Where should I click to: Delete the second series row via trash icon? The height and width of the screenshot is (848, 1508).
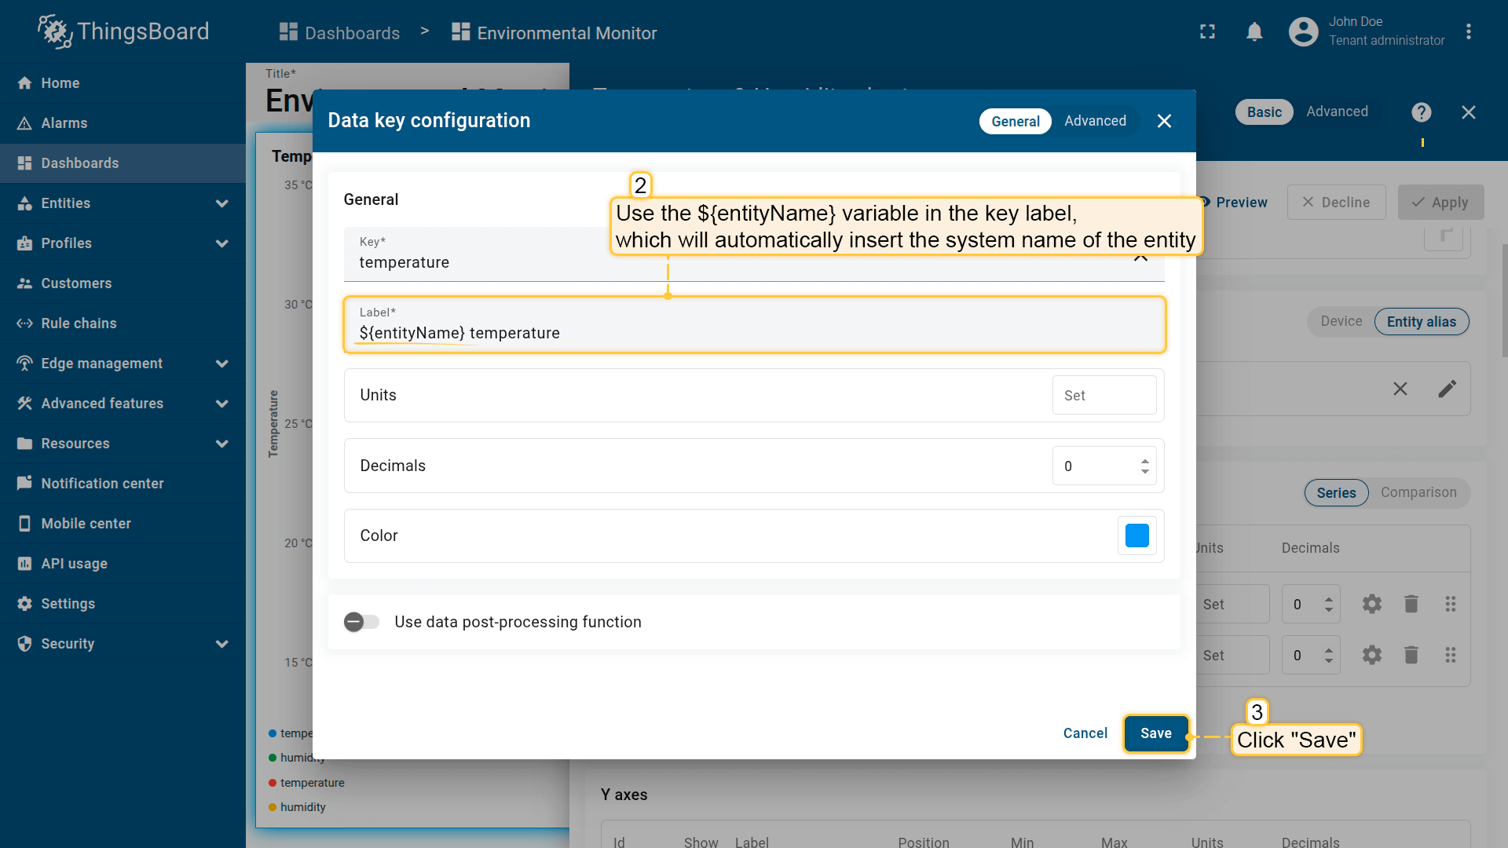click(1411, 655)
